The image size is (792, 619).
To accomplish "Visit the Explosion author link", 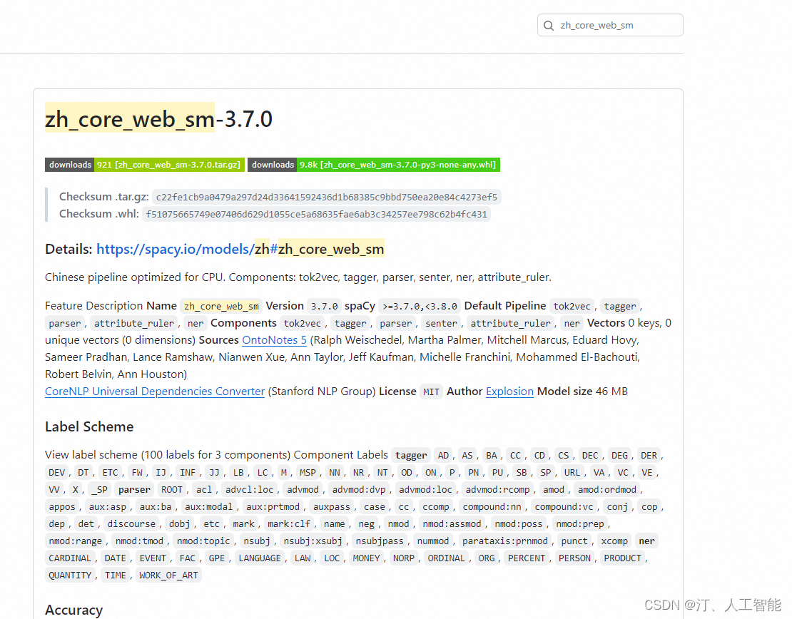I will (x=509, y=392).
